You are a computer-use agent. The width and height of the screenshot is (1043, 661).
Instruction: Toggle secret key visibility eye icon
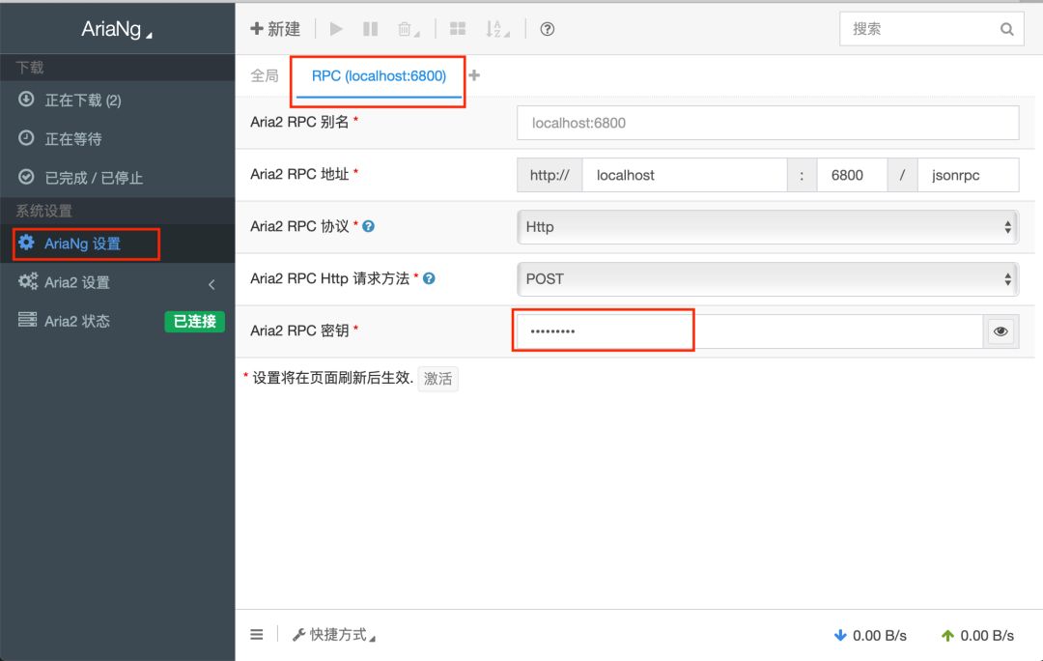1001,330
